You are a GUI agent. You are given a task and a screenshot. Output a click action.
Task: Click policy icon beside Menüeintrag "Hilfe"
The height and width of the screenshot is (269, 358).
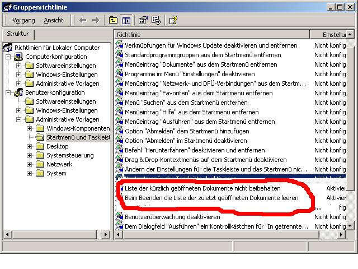point(119,112)
